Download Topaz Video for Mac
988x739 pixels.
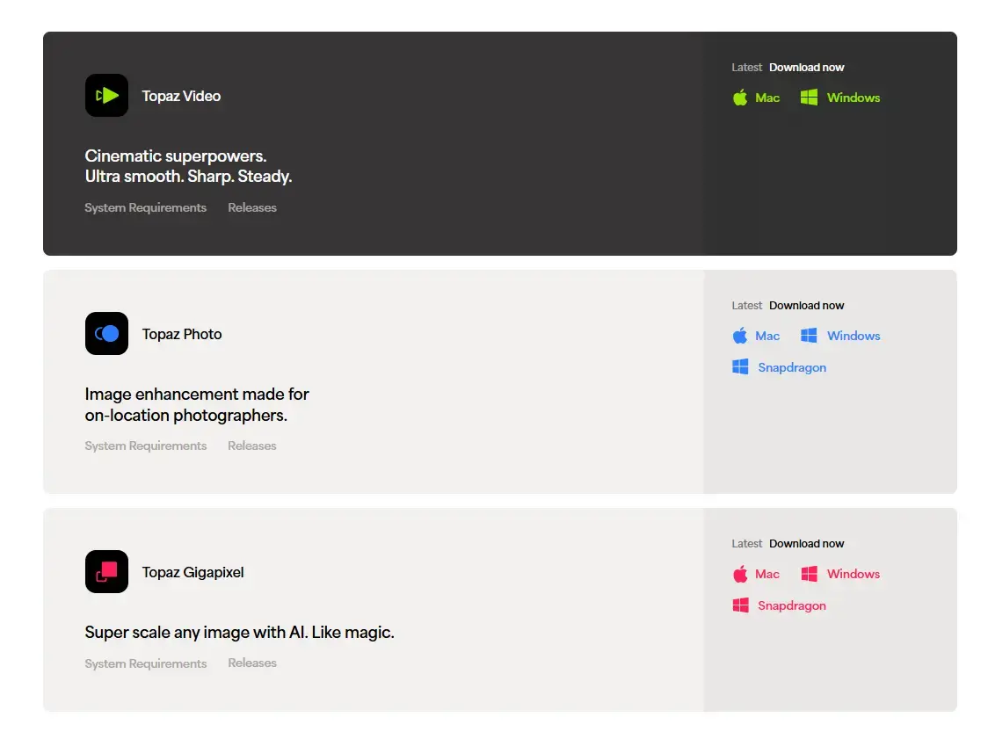[767, 98]
